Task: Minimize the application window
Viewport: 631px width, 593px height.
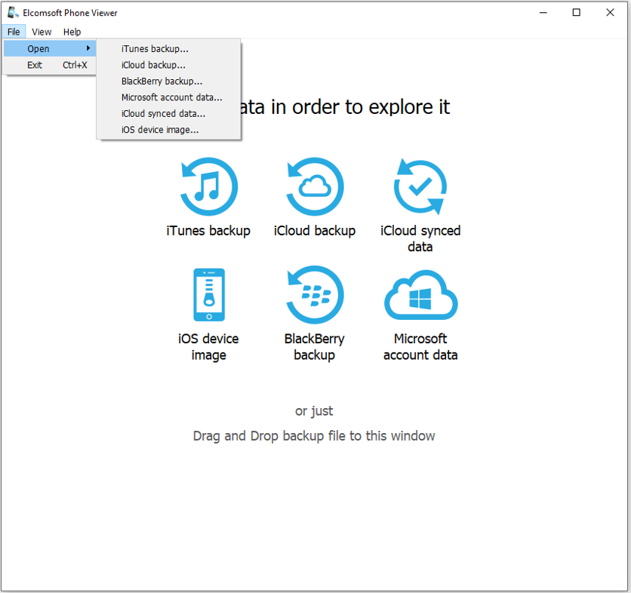Action: [x=543, y=12]
